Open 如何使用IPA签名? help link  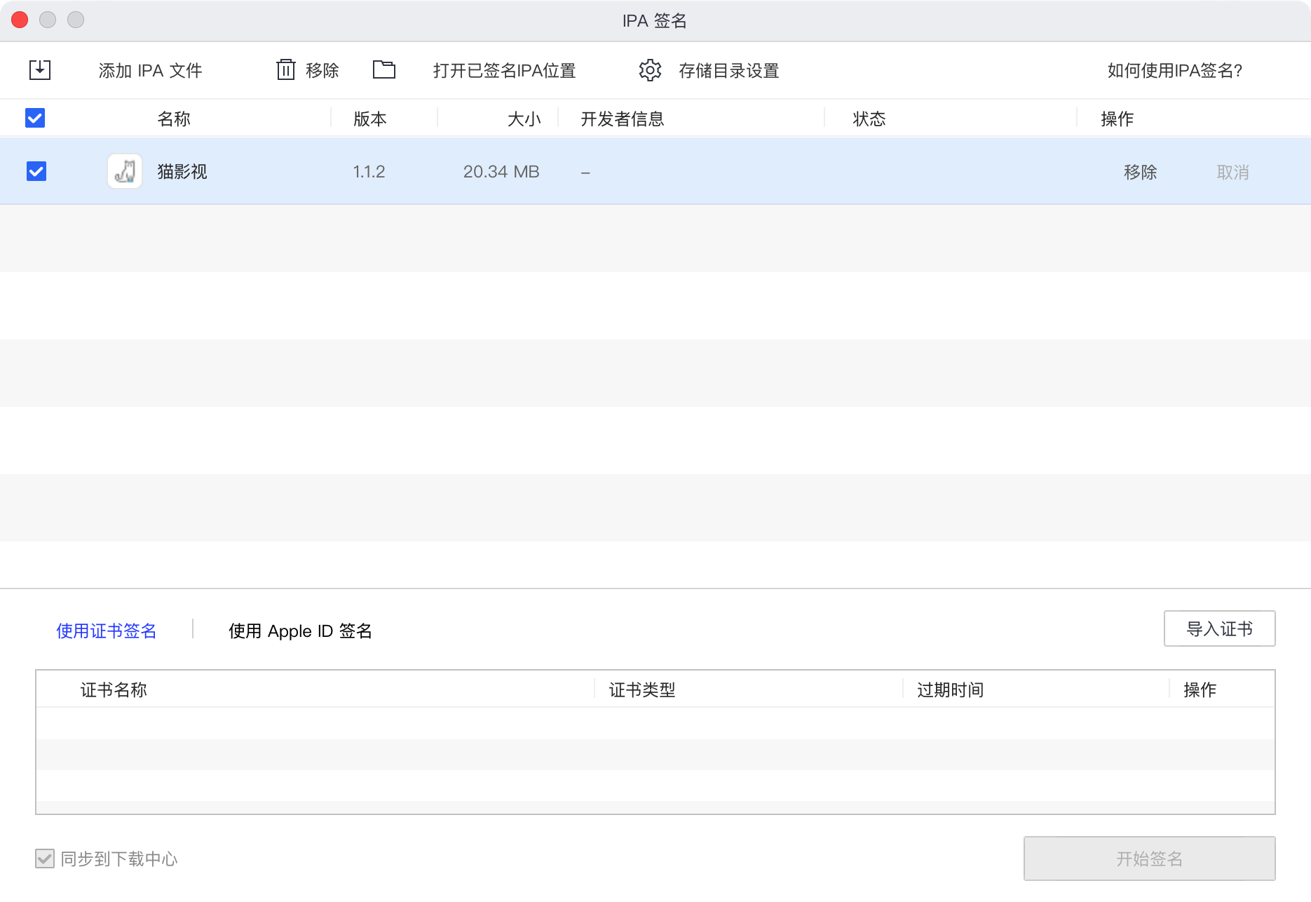1174,70
